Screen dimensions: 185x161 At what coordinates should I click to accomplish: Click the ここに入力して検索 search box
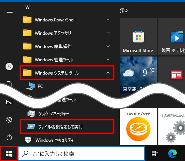point(81,154)
